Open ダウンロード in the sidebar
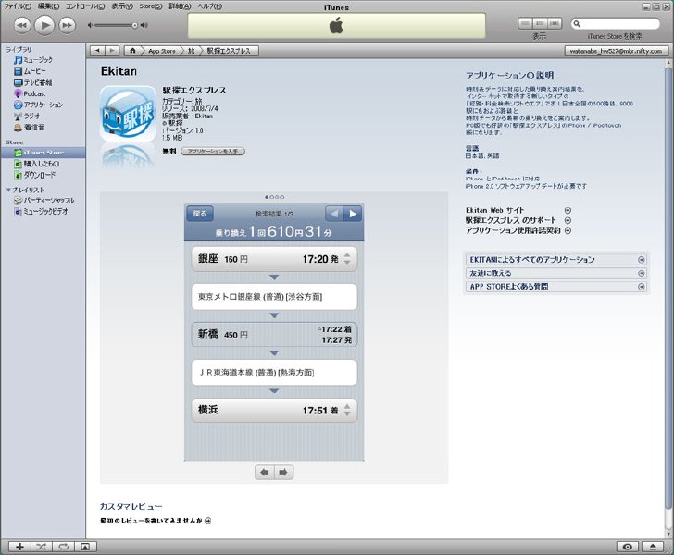Image resolution: width=674 pixels, height=555 pixels. 35,175
